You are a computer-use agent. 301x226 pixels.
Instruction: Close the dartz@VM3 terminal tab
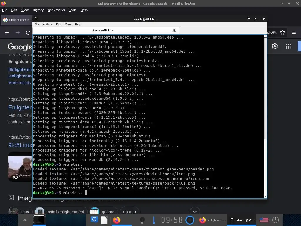[174, 31]
